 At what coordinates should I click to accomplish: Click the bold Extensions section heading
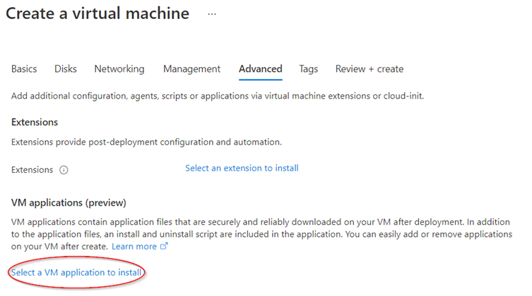(x=35, y=122)
